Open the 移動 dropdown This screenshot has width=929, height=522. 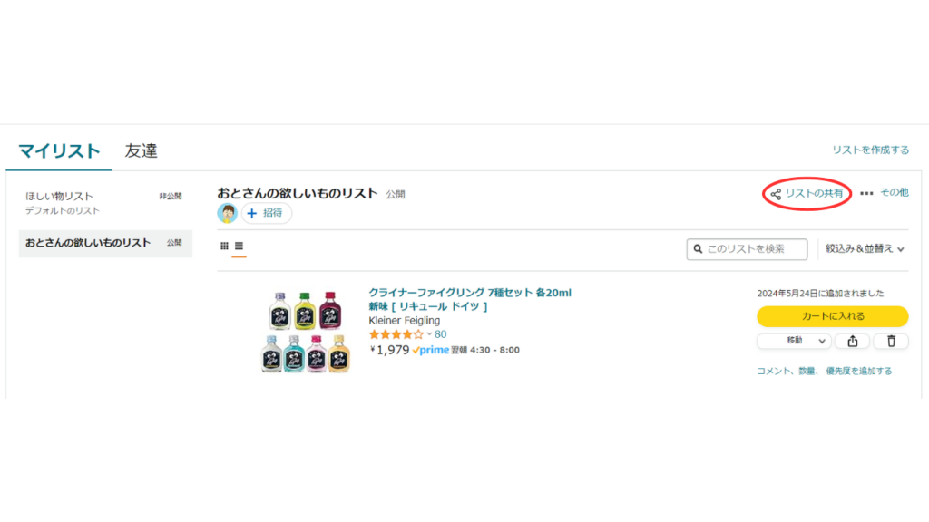point(795,341)
